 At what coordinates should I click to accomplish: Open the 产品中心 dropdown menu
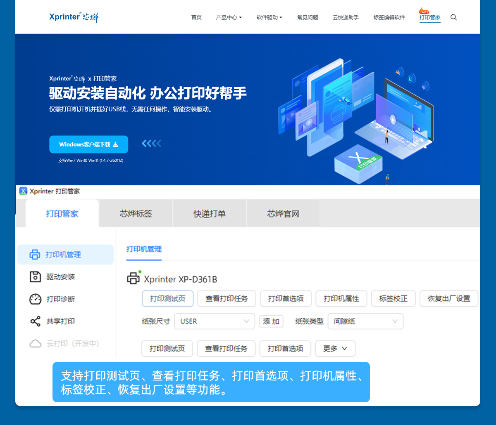coord(229,17)
